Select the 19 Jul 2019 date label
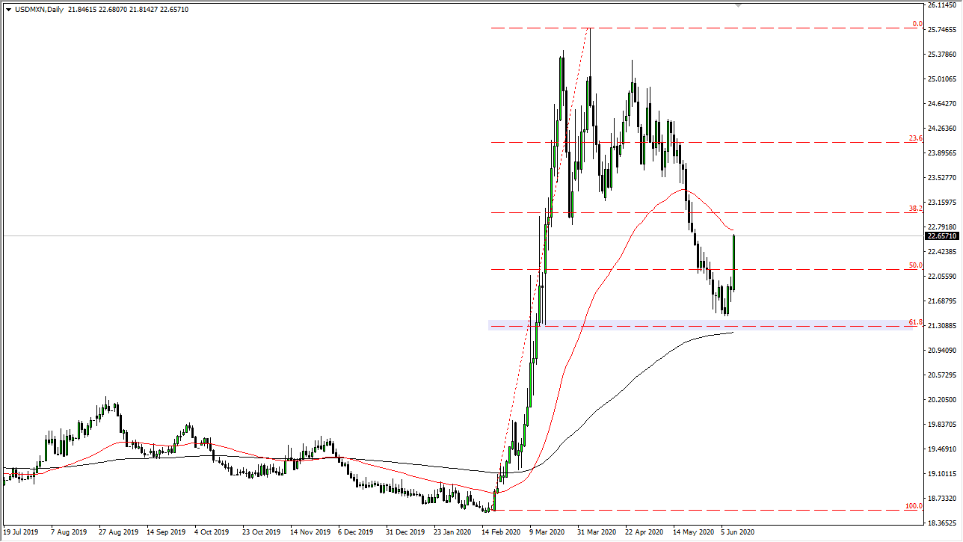The width and height of the screenshot is (963, 542). pos(20,532)
